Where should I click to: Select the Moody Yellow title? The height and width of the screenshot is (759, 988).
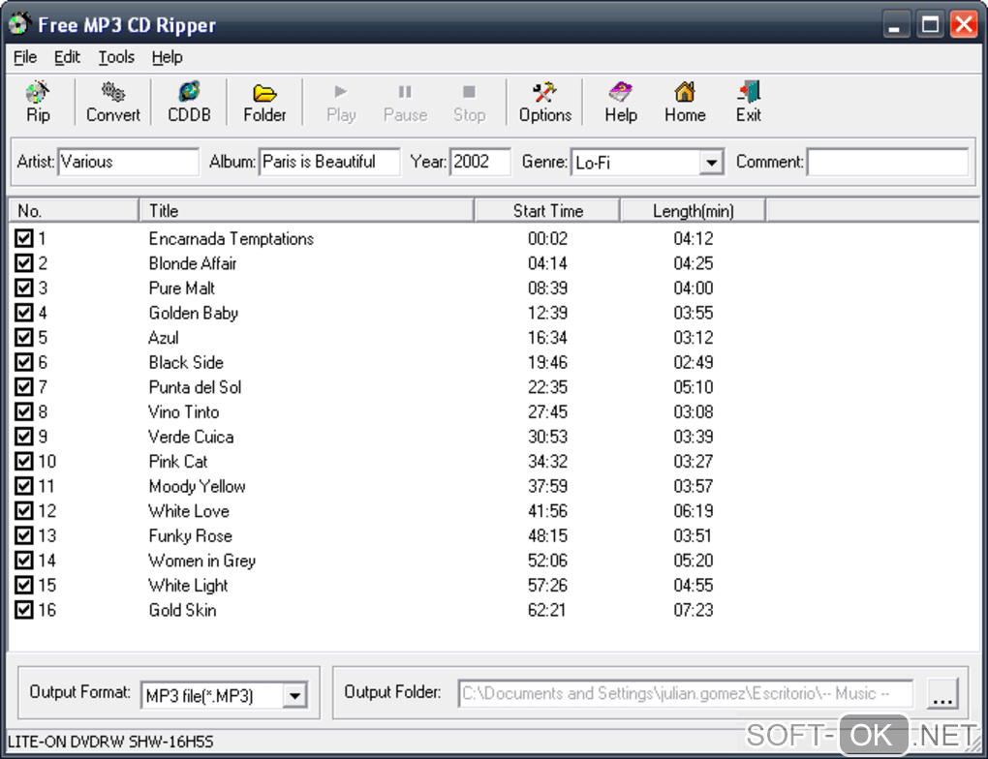[198, 486]
